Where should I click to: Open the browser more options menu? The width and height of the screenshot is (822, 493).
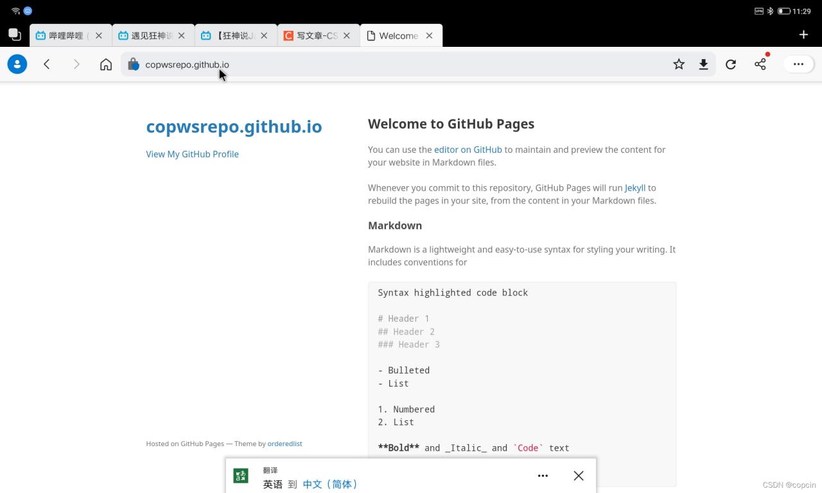click(x=798, y=64)
